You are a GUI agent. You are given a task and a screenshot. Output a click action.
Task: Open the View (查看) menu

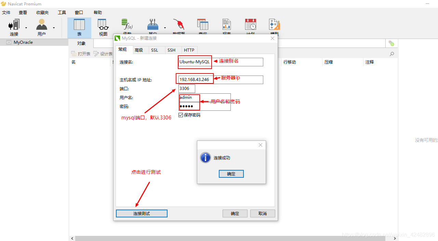(x=23, y=13)
